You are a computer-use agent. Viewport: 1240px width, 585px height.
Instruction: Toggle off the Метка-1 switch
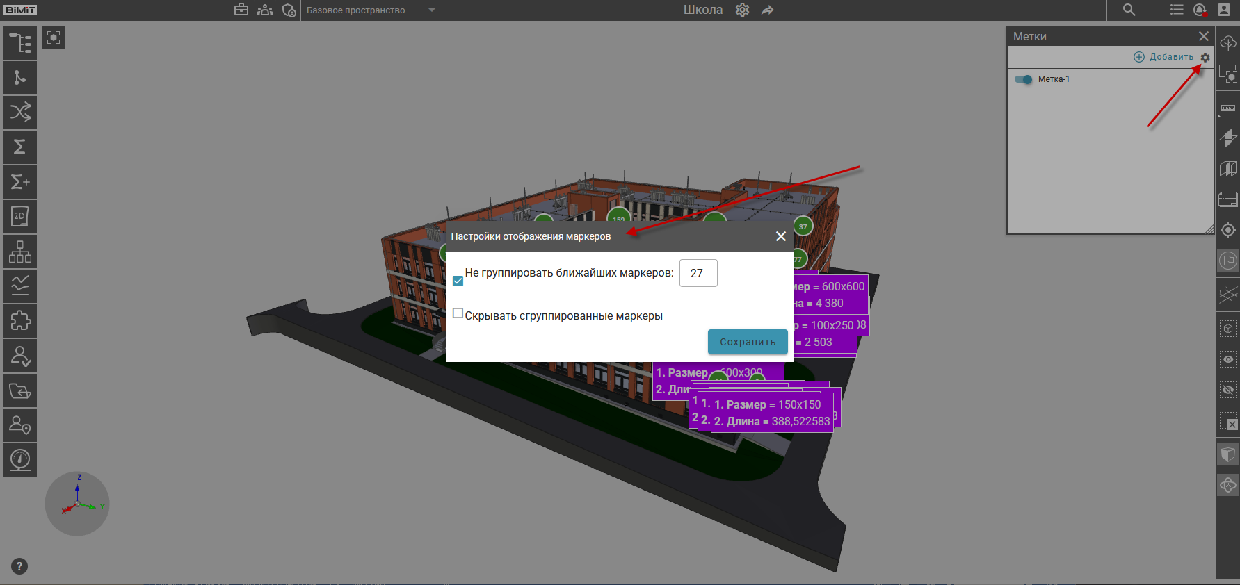click(1023, 79)
